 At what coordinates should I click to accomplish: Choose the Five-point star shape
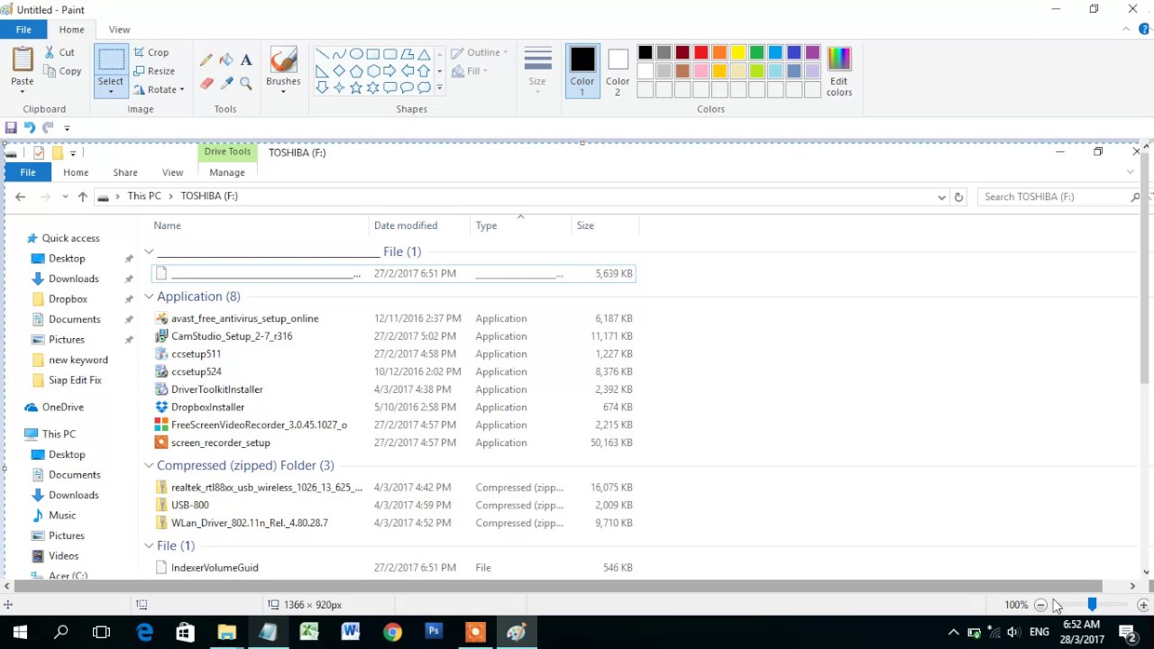click(356, 87)
